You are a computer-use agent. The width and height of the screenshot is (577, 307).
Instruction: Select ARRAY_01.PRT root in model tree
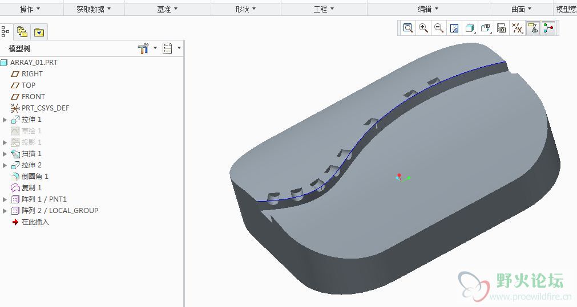click(x=34, y=63)
